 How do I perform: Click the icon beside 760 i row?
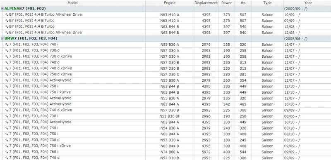click(x=7, y=152)
